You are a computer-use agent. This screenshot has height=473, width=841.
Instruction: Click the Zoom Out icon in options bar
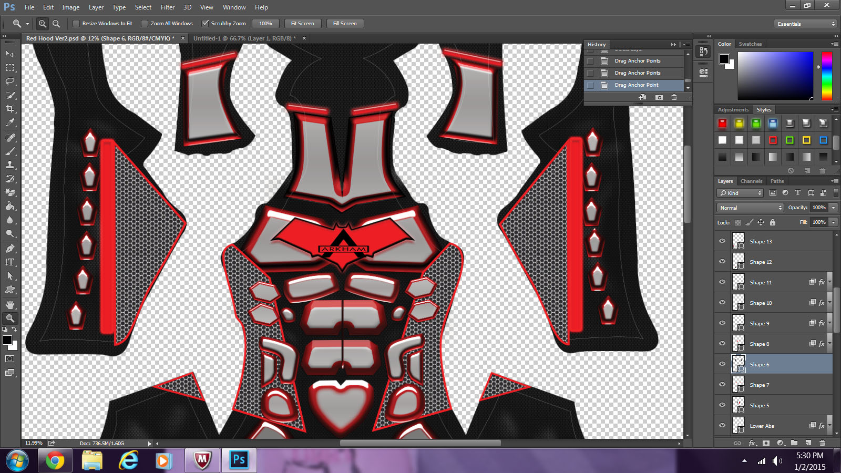pyautogui.click(x=56, y=24)
